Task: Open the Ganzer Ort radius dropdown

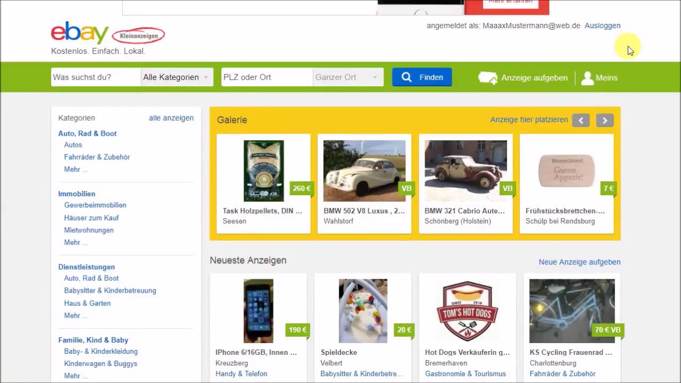Action: 348,77
